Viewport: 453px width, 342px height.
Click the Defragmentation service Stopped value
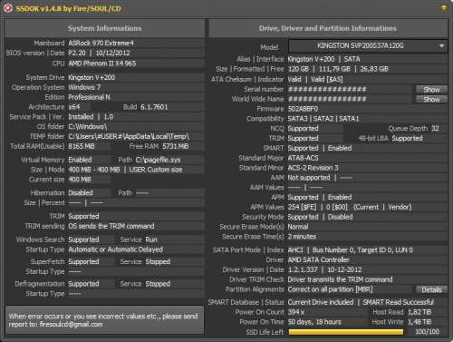click(x=158, y=284)
